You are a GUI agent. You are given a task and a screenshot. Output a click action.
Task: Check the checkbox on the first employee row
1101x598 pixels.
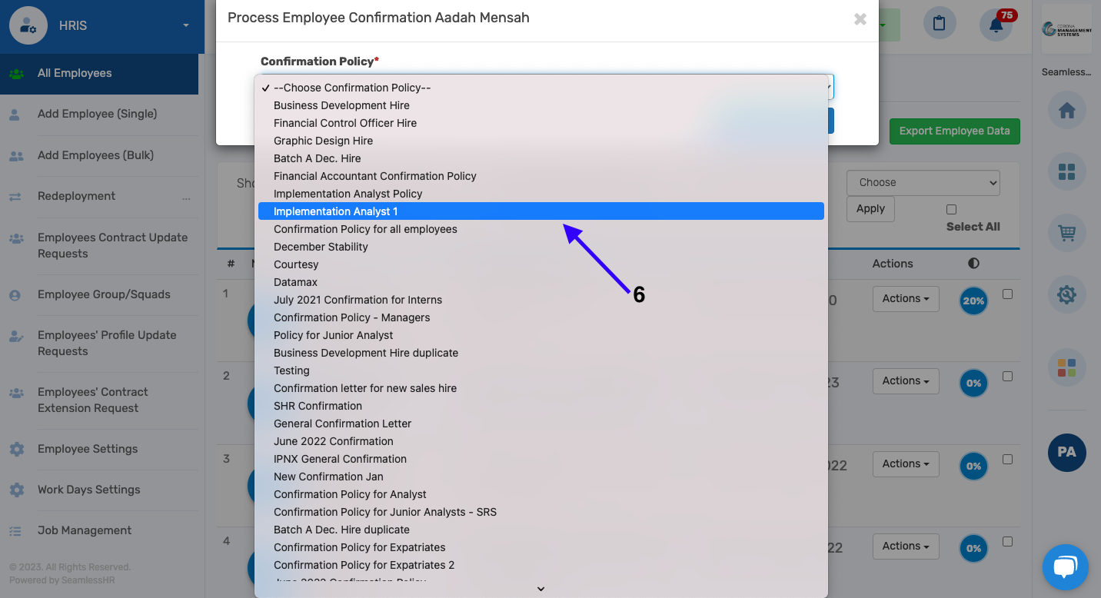[1008, 293]
